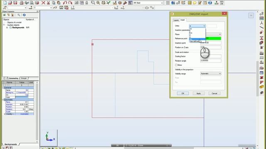Screen dimensions: 266x149
Task: Click Cancel in import dialog
Action: pyautogui.click(x=214, y=94)
